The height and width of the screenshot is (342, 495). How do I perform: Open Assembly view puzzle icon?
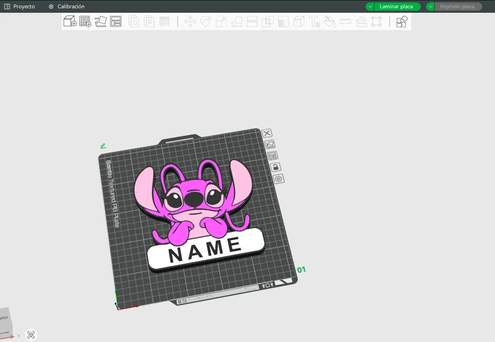(x=402, y=21)
